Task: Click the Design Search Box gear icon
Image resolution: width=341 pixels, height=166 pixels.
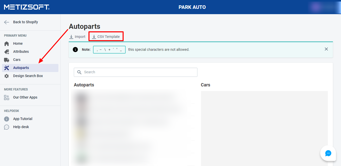Action: click(7, 76)
